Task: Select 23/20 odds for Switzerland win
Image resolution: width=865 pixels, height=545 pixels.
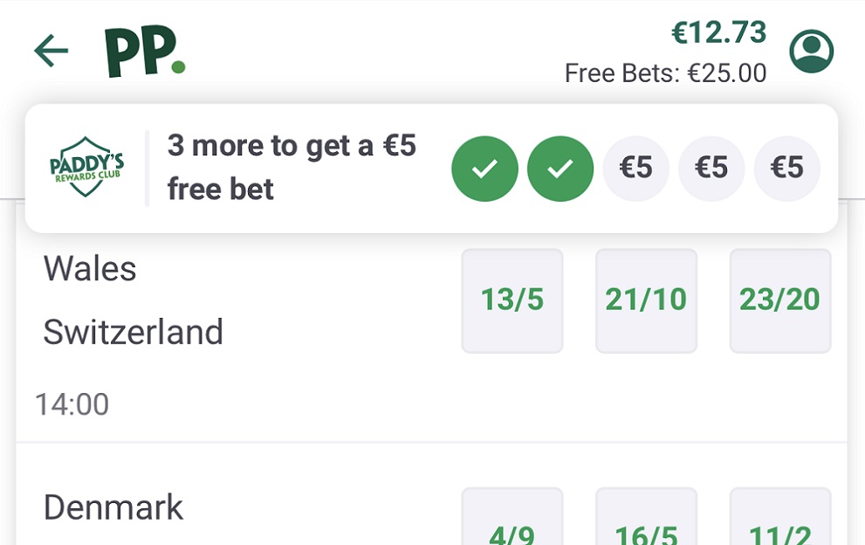Action: pyautogui.click(x=779, y=300)
